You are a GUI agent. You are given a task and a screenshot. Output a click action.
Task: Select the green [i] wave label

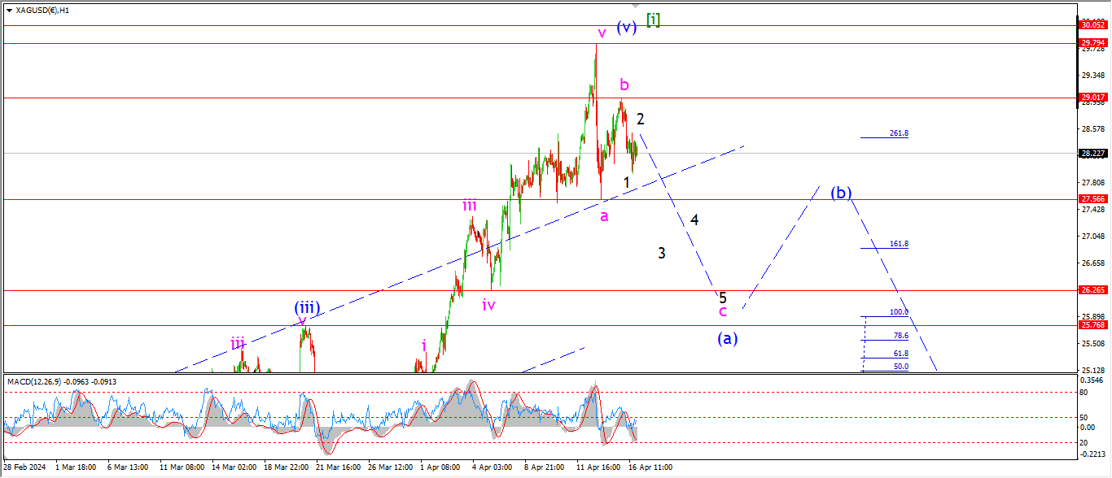653,20
